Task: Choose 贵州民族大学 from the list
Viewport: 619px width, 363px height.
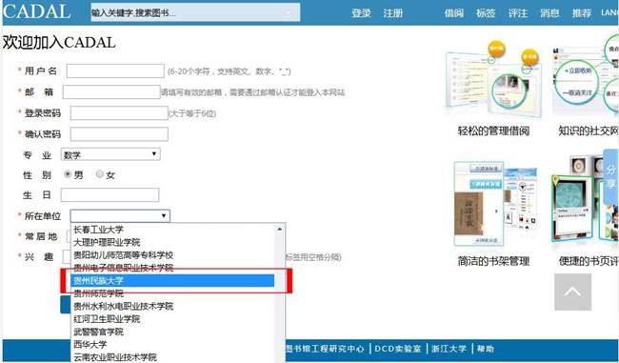Action: coord(172,280)
